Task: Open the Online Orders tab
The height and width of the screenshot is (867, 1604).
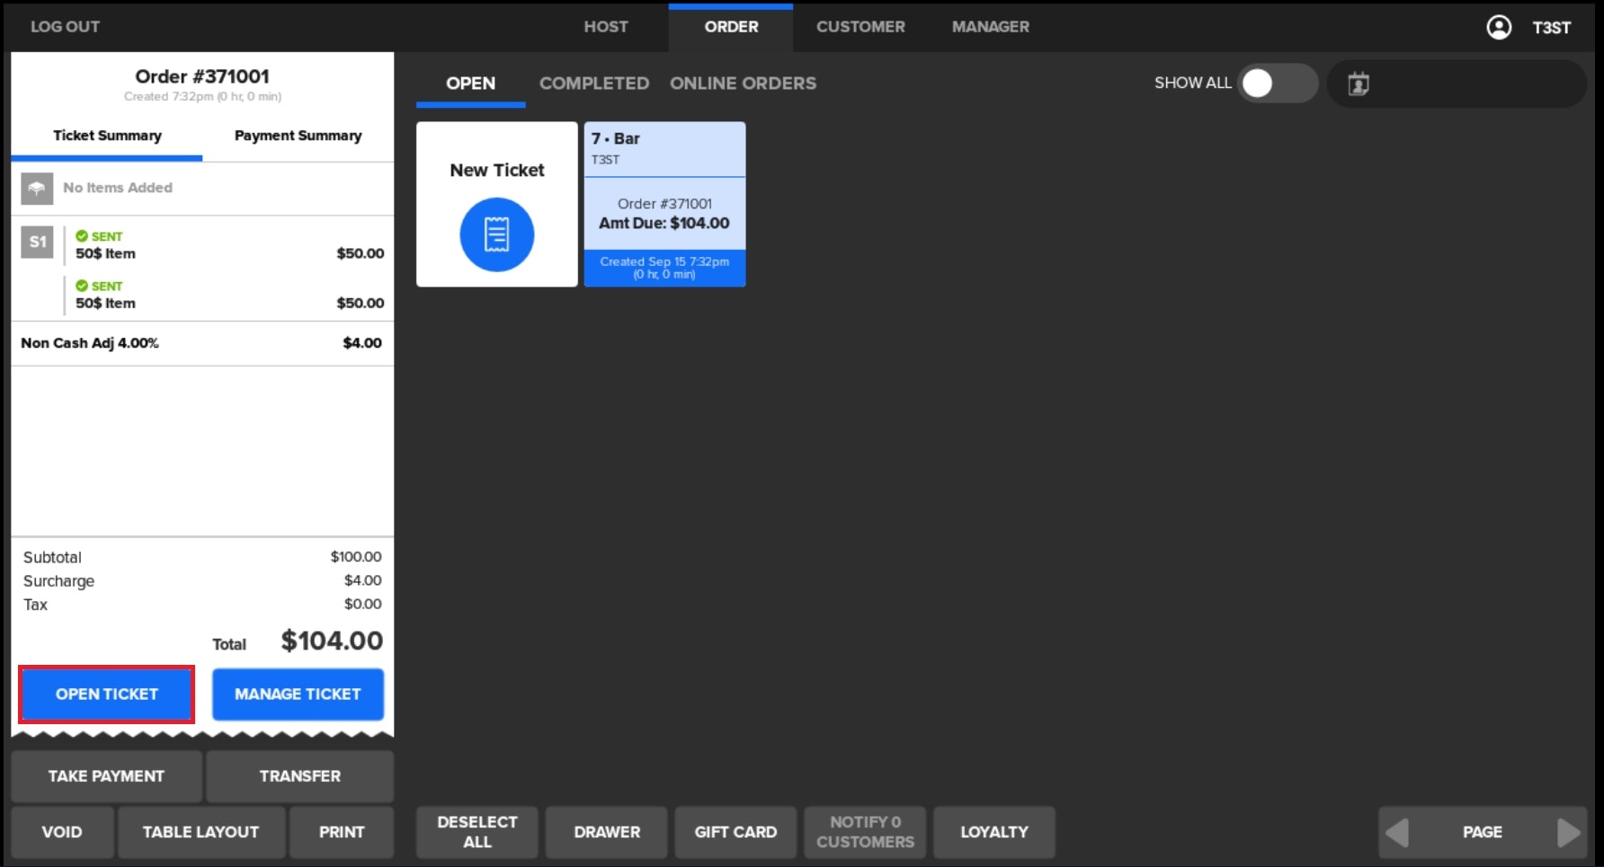Action: tap(743, 84)
